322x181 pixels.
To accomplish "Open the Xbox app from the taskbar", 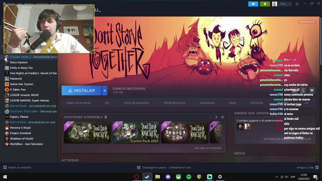I will point(178,177).
